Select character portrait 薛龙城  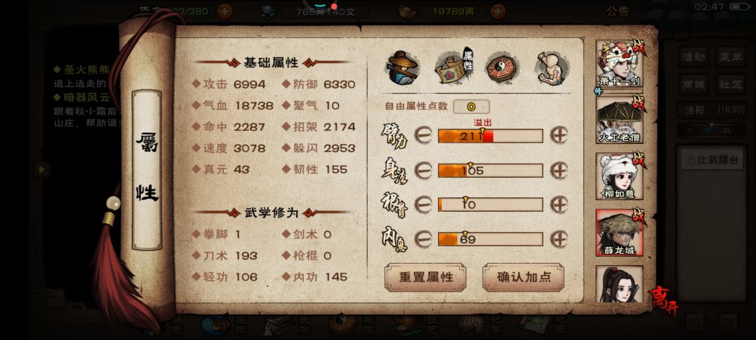pos(619,232)
